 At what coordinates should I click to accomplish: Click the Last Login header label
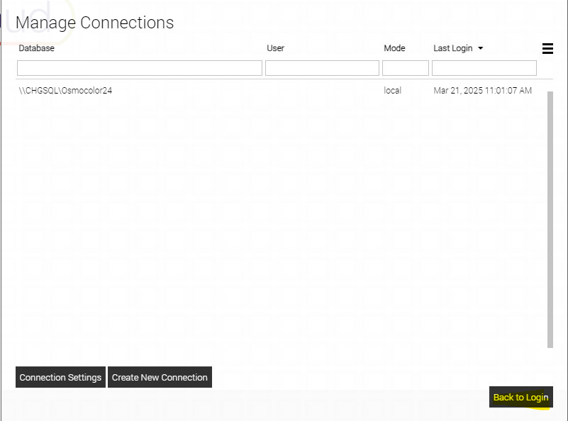click(452, 48)
